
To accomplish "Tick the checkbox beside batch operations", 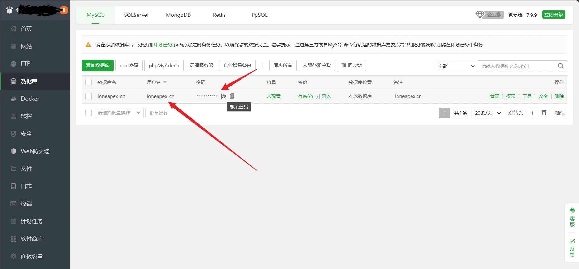I will pyautogui.click(x=88, y=113).
